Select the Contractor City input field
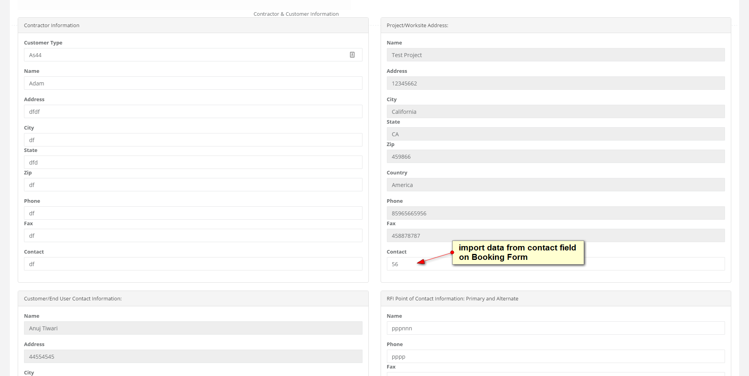Screen dimensions: 749x376 click(x=193, y=140)
